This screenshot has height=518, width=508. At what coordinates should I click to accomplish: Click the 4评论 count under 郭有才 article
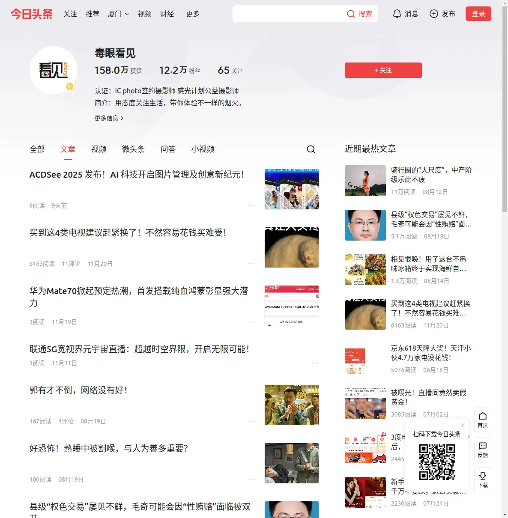coord(66,421)
